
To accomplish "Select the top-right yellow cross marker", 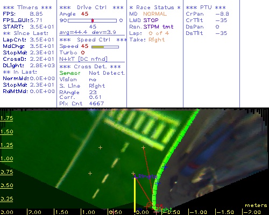I will coord(143,148).
